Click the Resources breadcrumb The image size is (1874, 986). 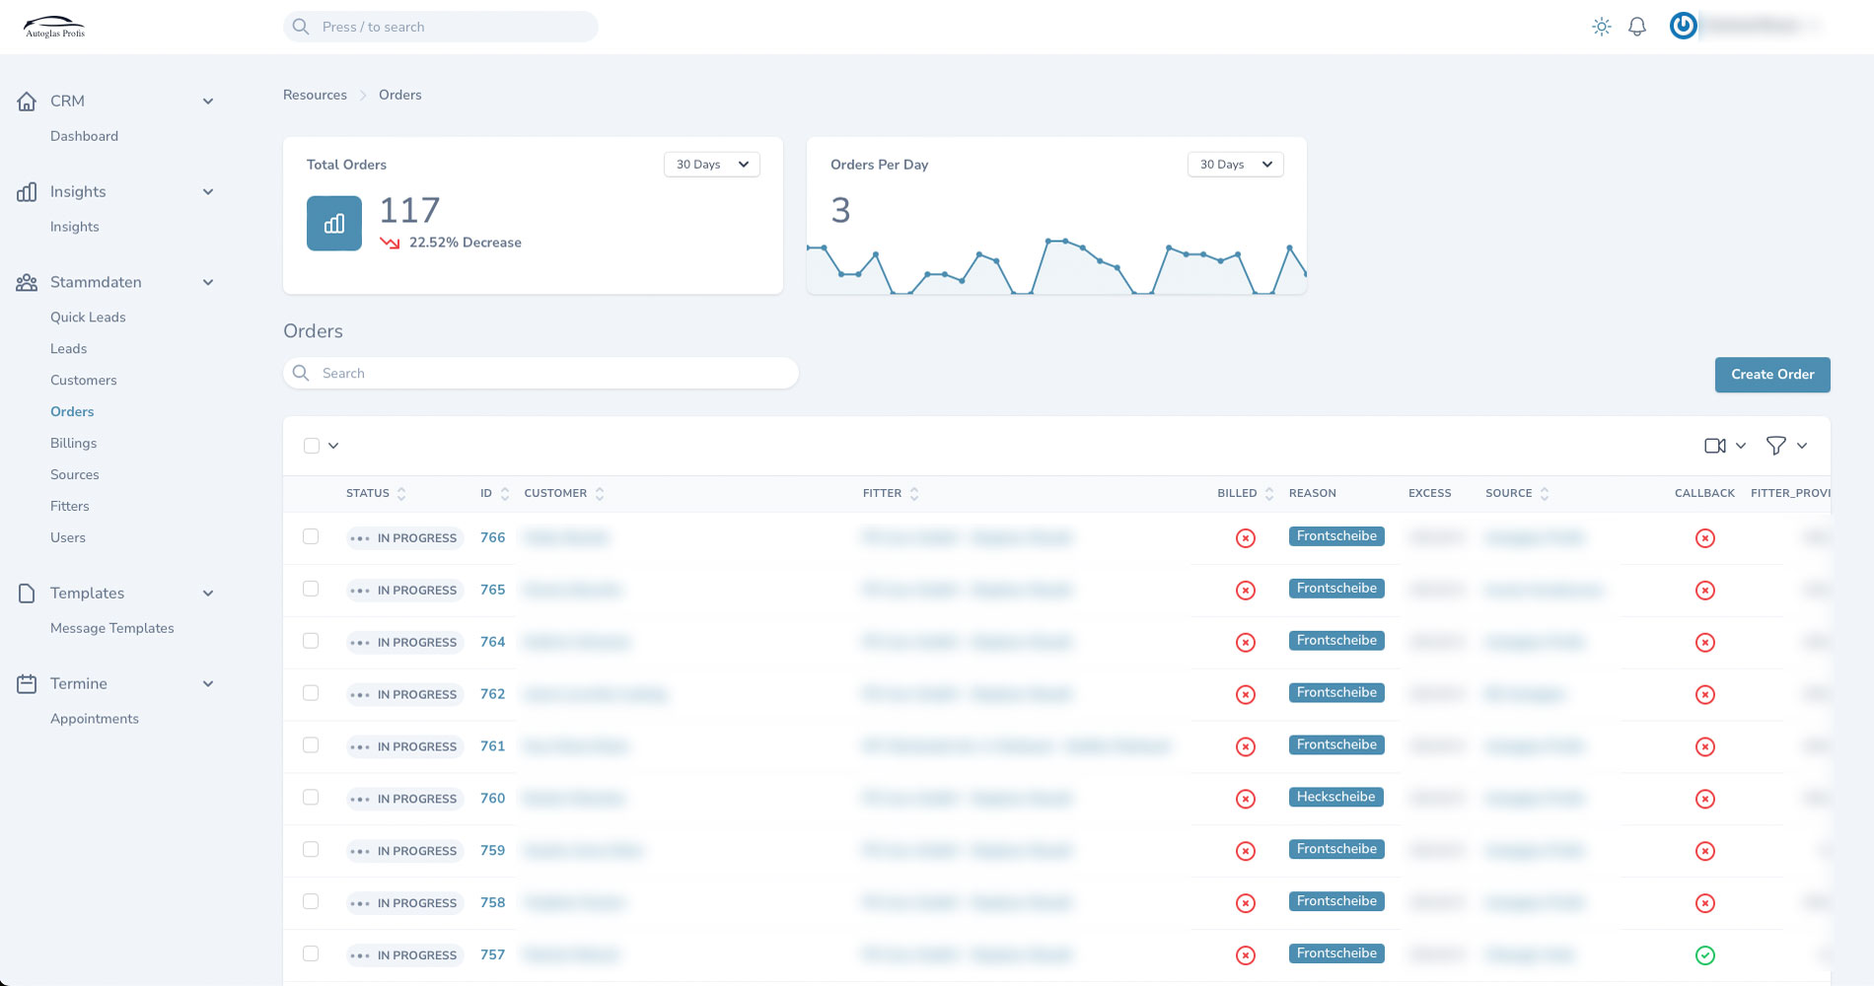tap(315, 96)
